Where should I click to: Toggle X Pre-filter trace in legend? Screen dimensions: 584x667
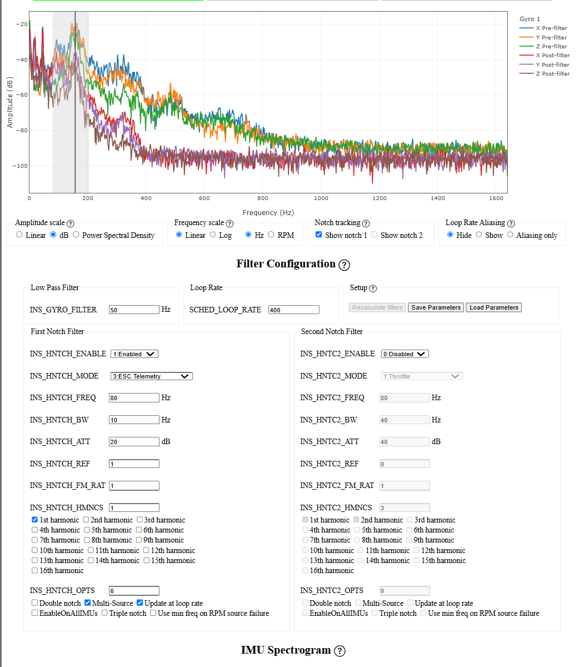pos(543,28)
